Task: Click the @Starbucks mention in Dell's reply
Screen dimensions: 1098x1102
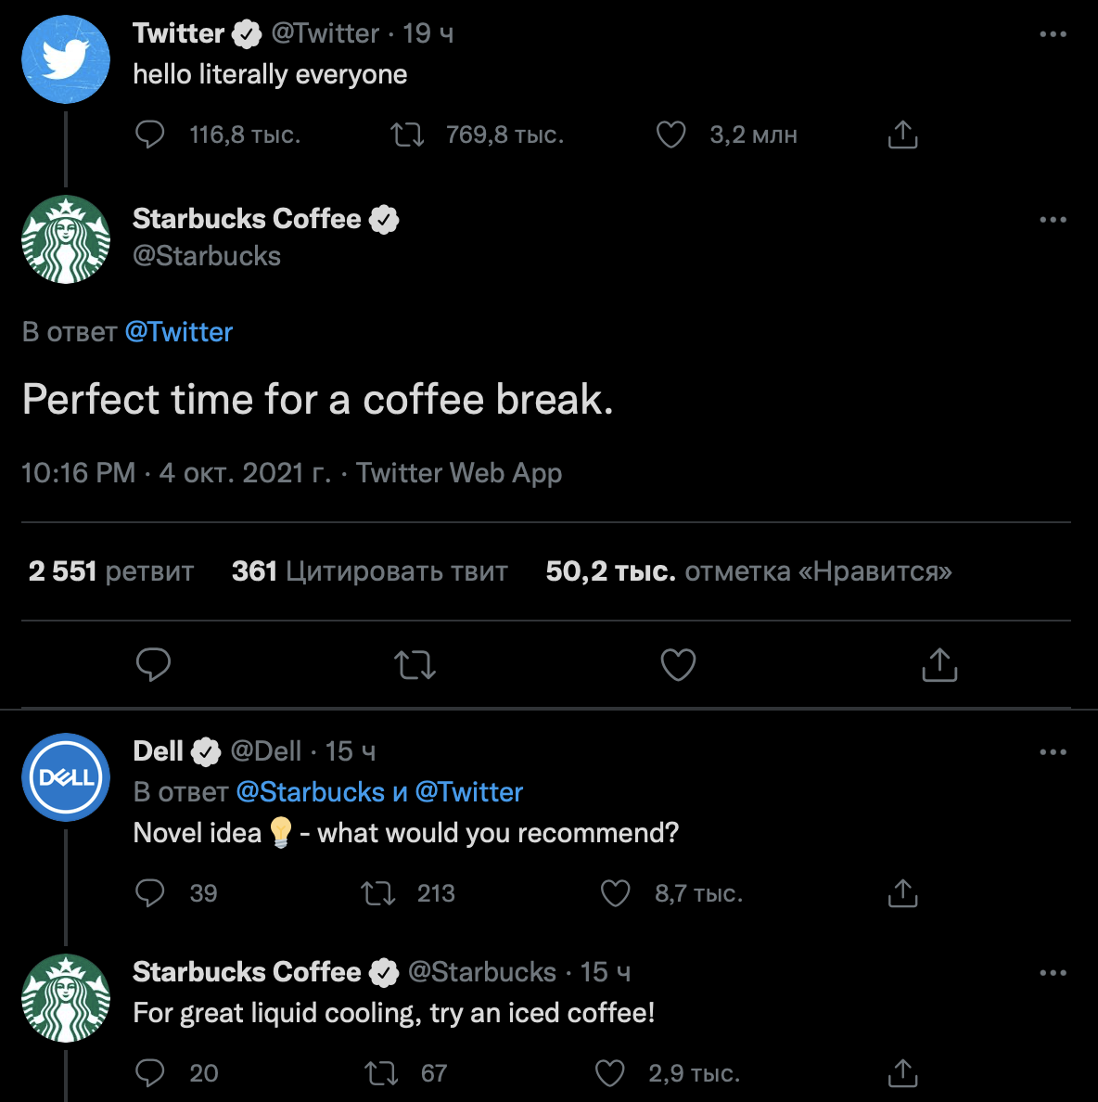Action: (310, 792)
